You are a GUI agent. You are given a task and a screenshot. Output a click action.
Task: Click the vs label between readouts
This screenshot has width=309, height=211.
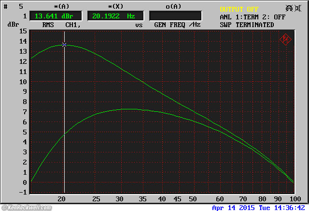[x=139, y=25]
